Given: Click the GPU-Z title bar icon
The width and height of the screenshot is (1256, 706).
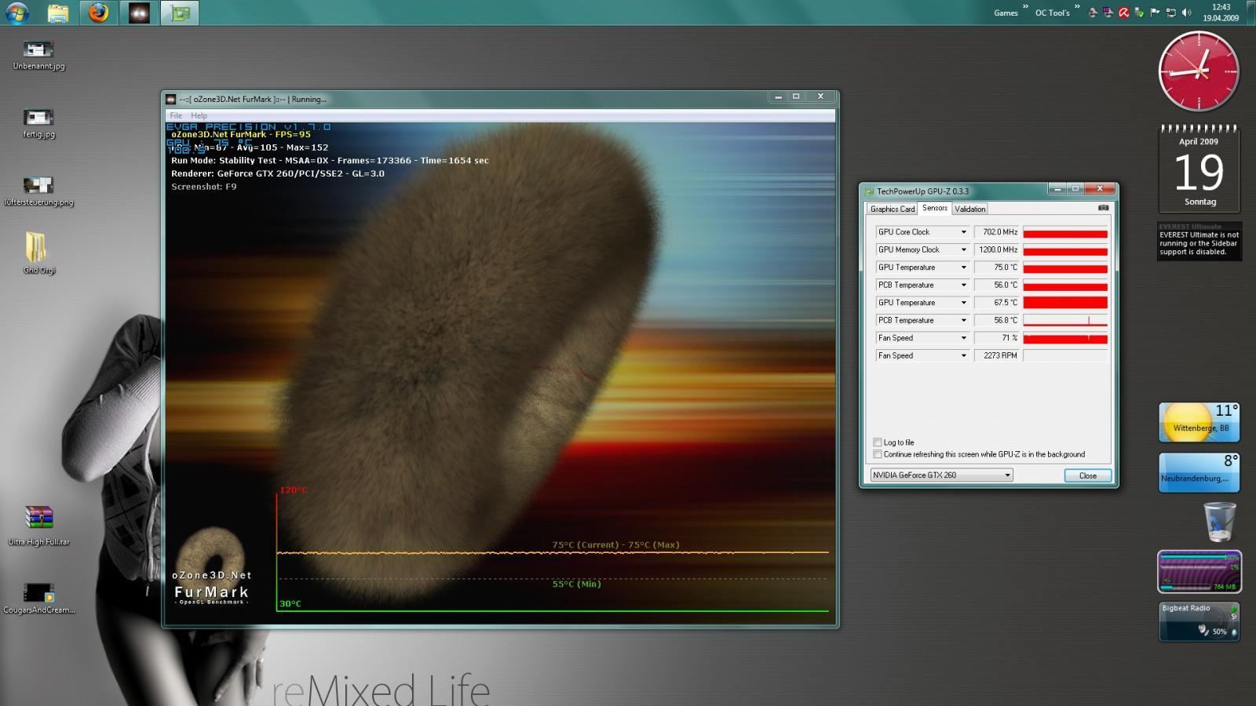Looking at the screenshot, I should click(x=869, y=191).
